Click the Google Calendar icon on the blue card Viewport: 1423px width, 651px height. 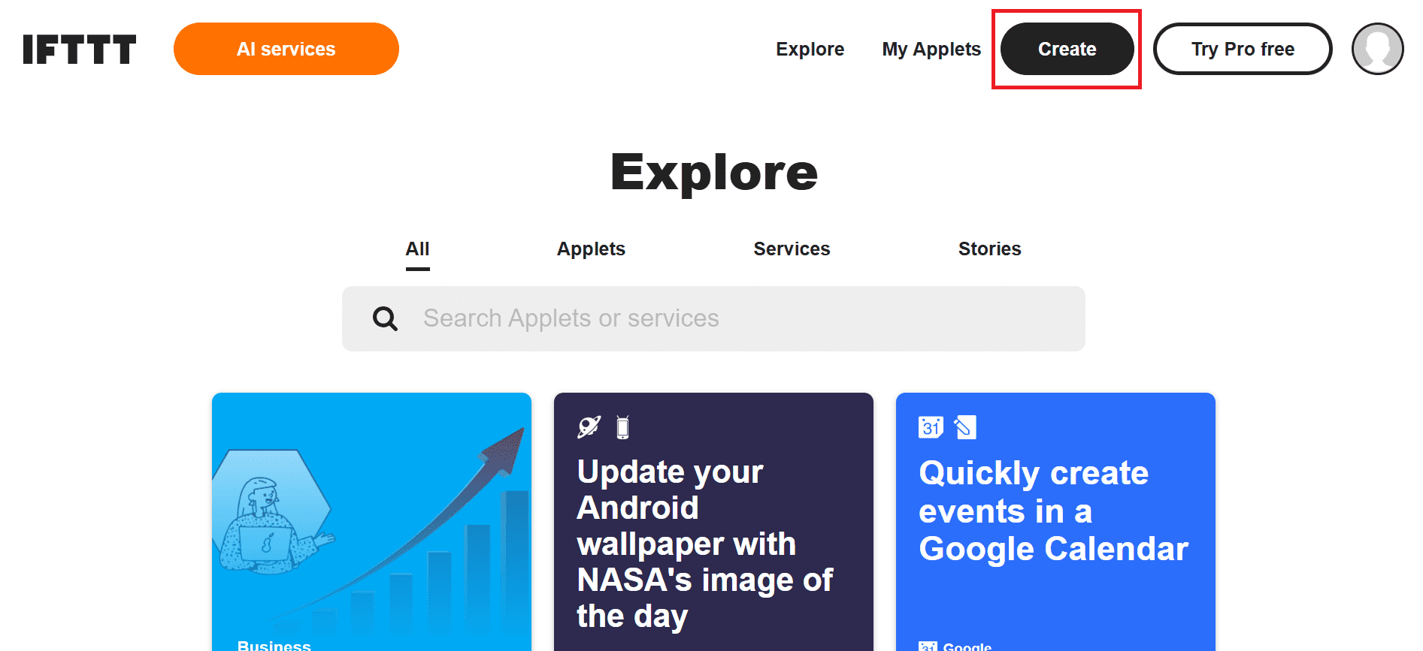click(x=931, y=427)
